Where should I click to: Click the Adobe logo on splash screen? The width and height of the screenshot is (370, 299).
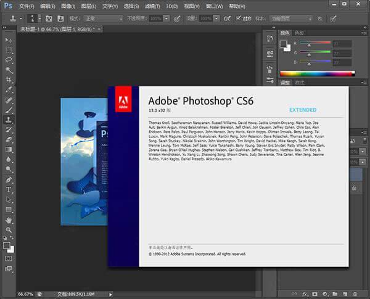click(x=123, y=100)
